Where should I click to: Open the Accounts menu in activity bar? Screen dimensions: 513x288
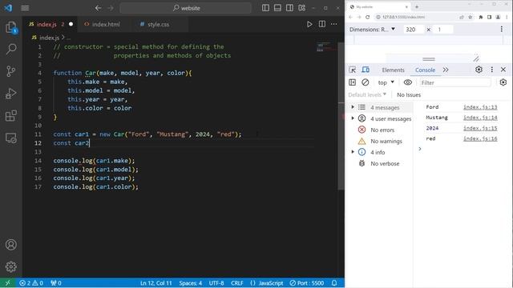pyautogui.click(x=11, y=245)
